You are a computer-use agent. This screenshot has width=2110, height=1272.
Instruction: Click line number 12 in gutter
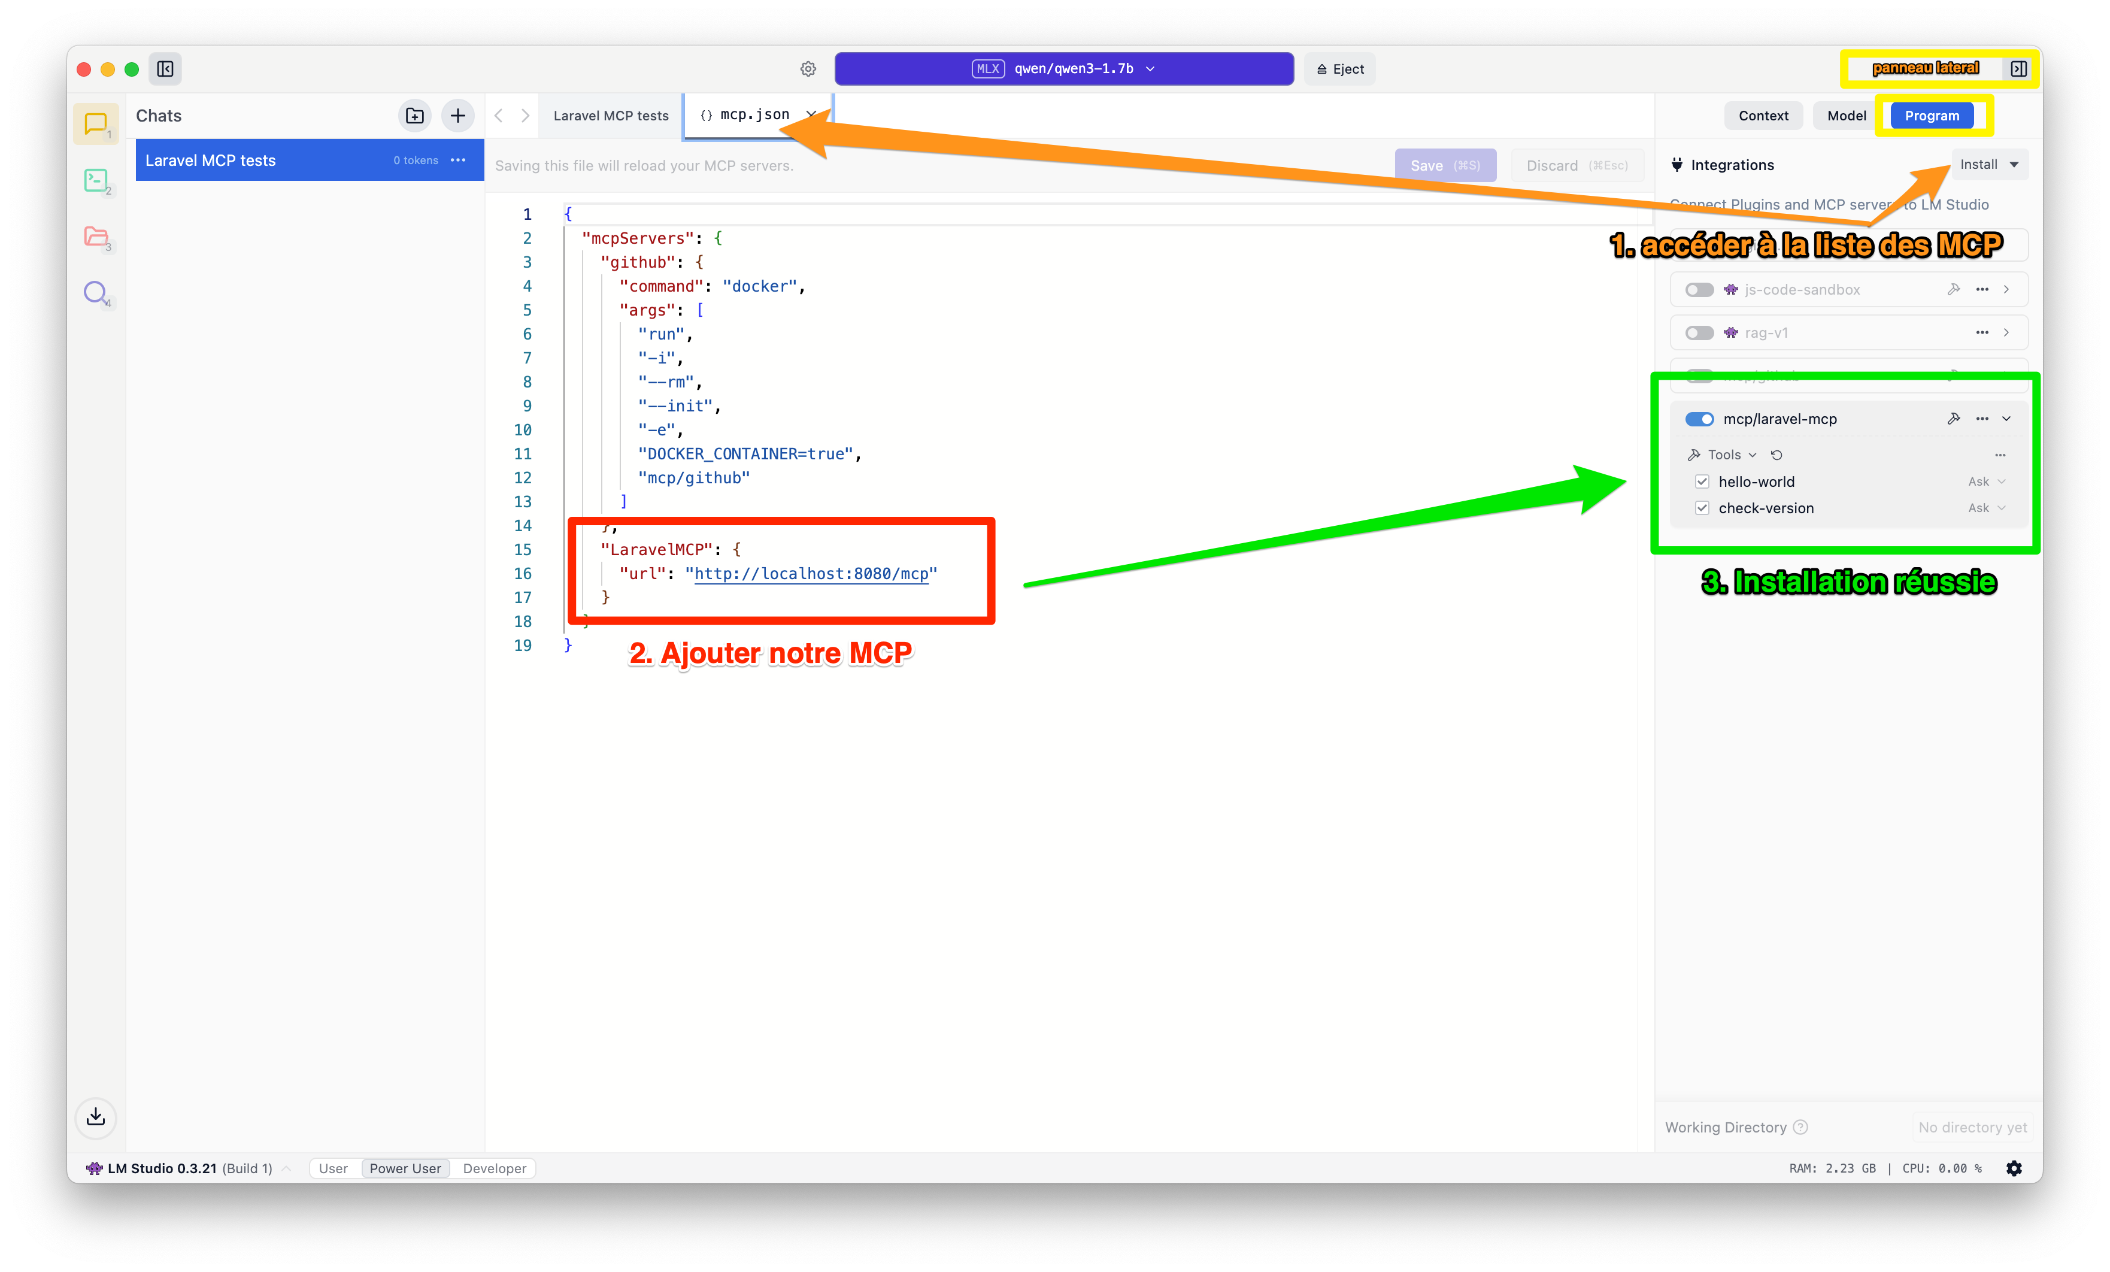(x=522, y=478)
